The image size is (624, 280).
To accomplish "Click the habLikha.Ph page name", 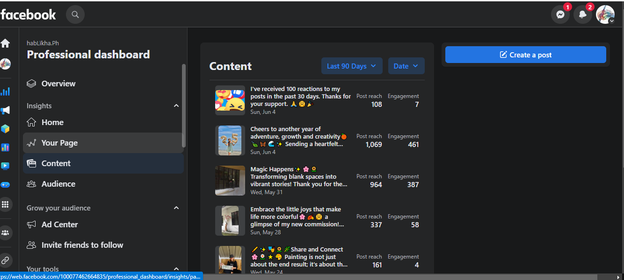I will point(43,43).
